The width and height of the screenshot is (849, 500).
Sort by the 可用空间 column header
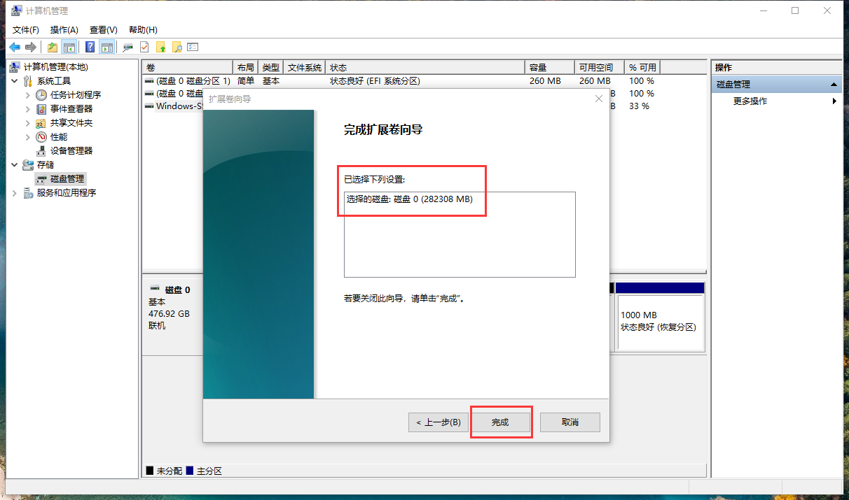600,67
